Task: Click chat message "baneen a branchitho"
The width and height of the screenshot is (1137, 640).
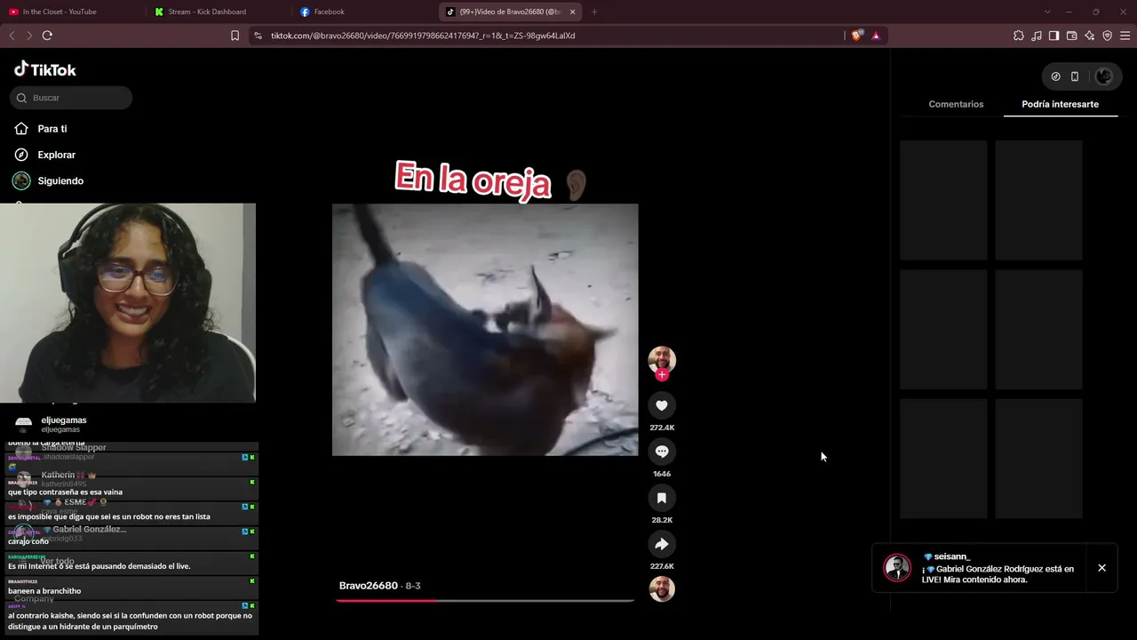Action: coord(44,591)
